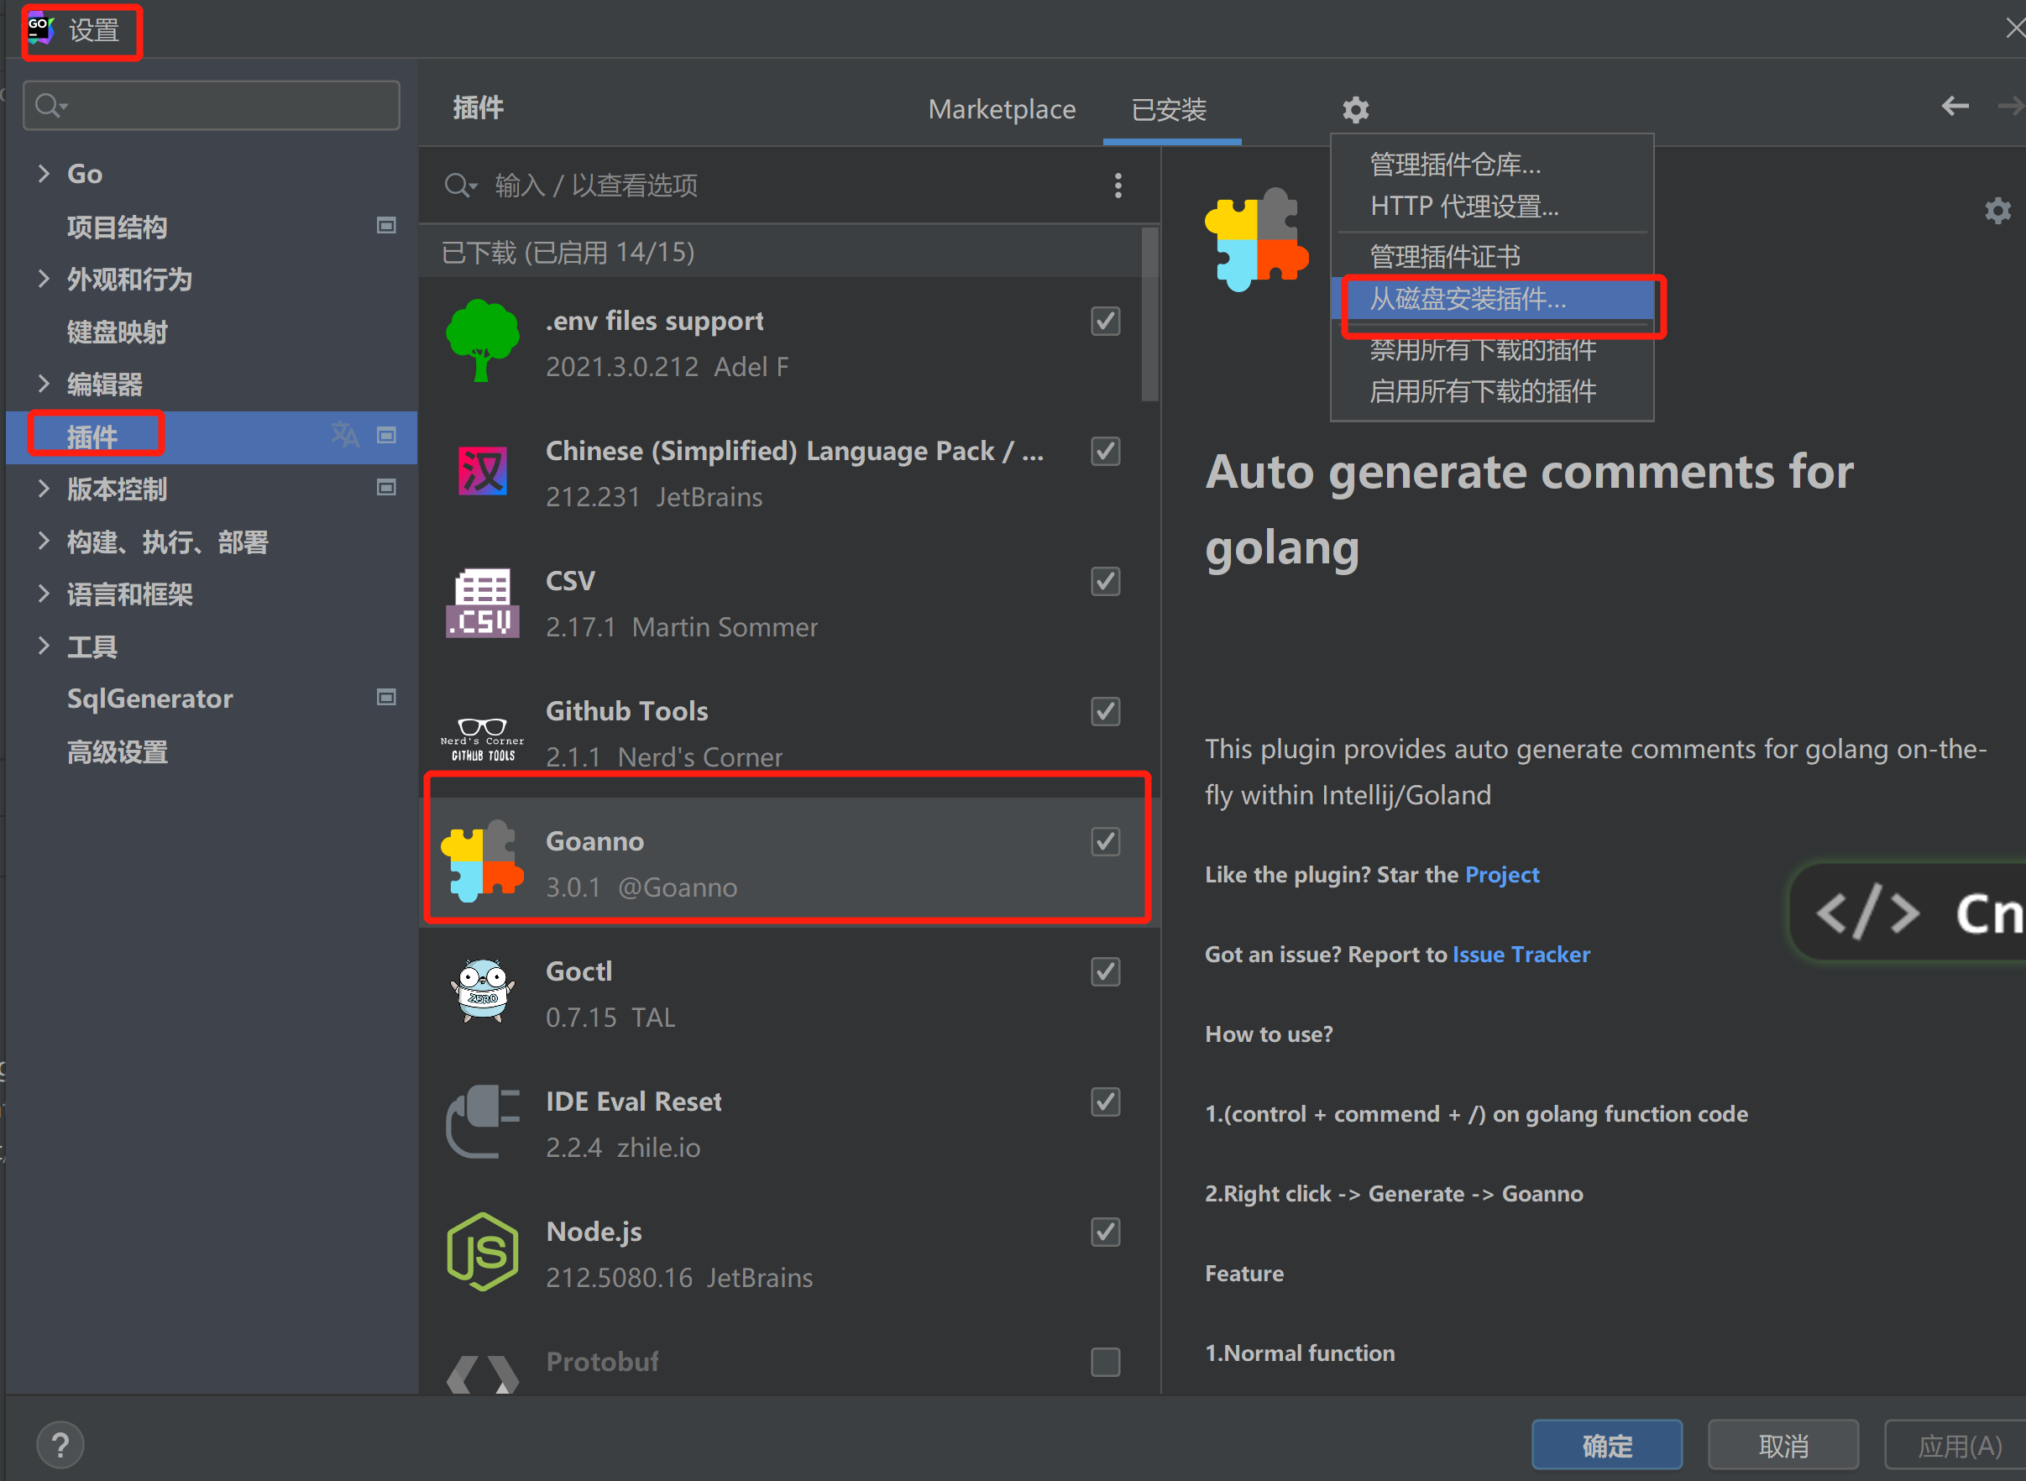Open the plugin list three-dot options
The width and height of the screenshot is (2026, 1481).
coord(1118,186)
